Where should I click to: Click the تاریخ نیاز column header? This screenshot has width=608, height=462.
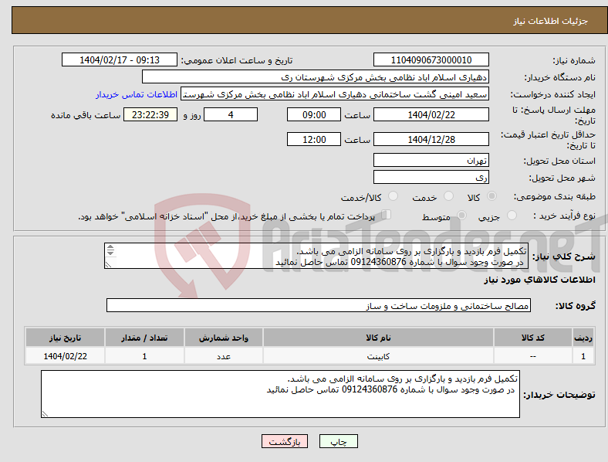coord(65,338)
